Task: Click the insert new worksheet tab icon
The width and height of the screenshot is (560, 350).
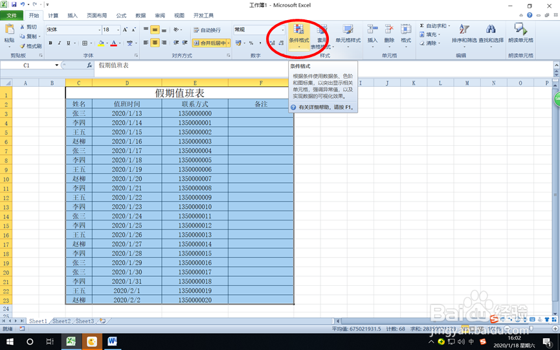Action: (102, 321)
